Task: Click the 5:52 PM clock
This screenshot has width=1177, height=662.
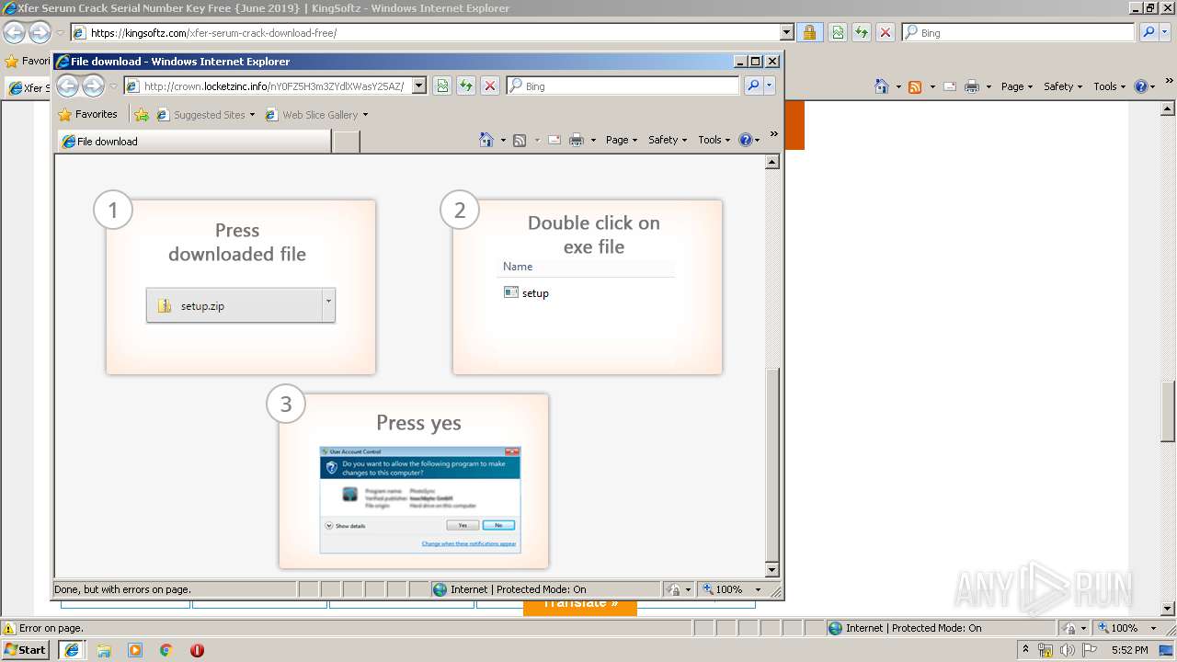Action: [x=1129, y=650]
